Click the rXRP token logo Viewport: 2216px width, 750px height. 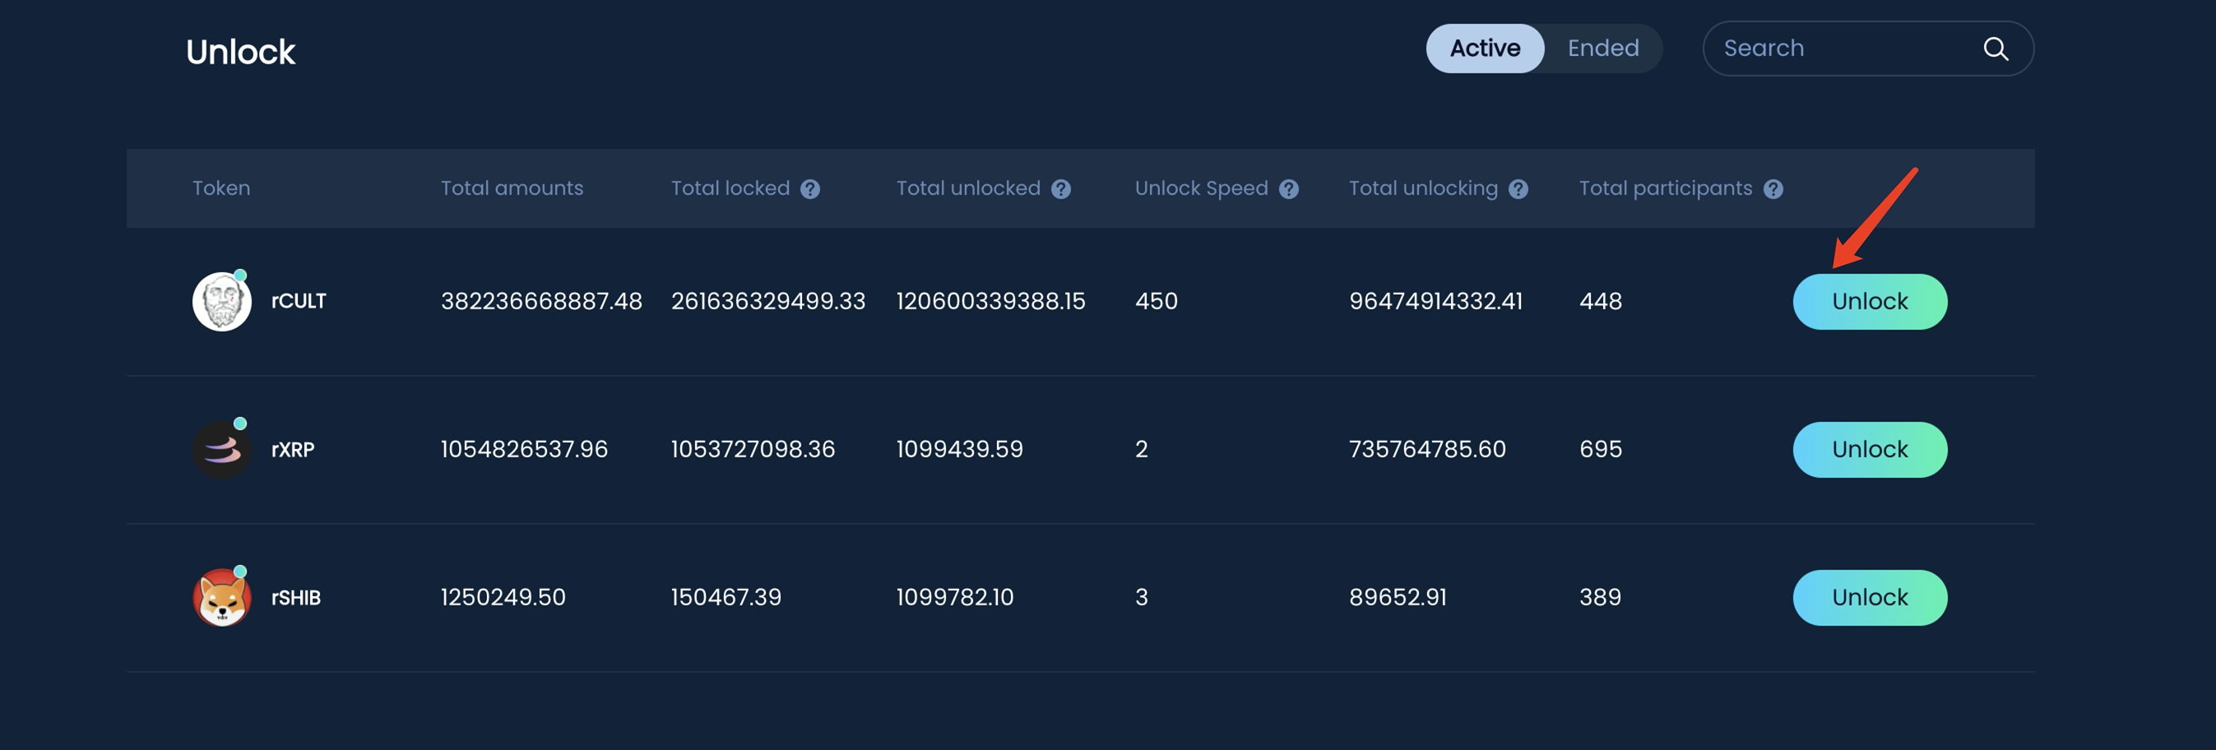tap(222, 450)
